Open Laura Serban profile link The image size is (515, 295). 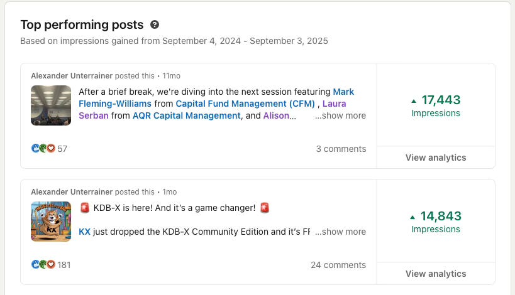point(212,110)
